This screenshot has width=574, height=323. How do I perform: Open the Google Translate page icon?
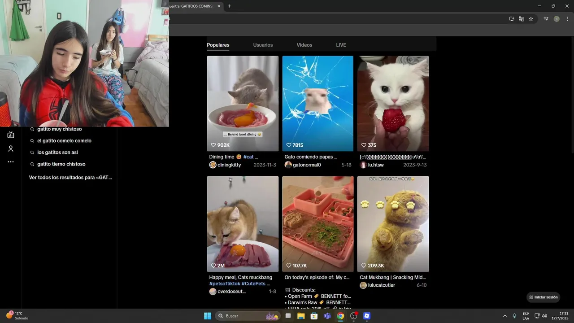pos(521,19)
